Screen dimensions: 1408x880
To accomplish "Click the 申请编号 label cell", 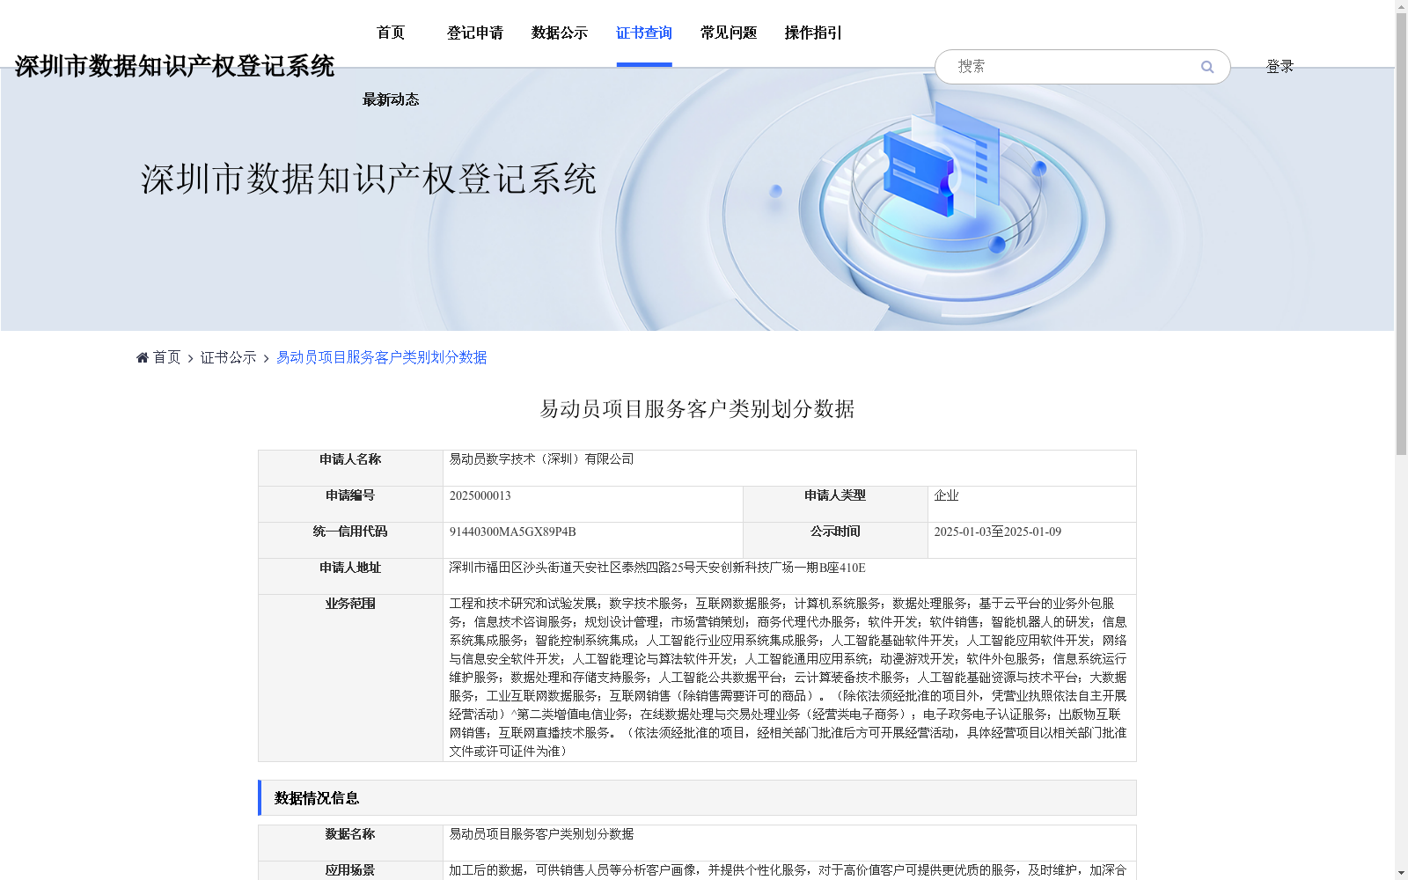I will tap(350, 504).
